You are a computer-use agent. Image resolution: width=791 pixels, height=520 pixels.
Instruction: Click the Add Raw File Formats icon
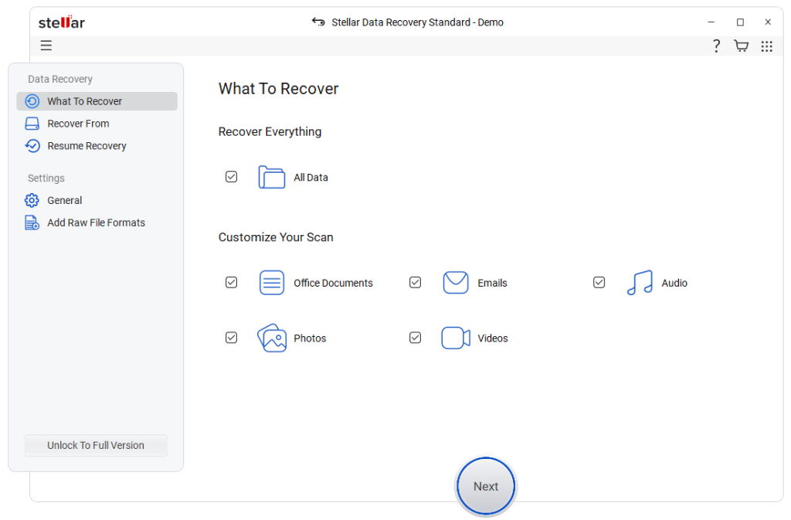point(31,223)
